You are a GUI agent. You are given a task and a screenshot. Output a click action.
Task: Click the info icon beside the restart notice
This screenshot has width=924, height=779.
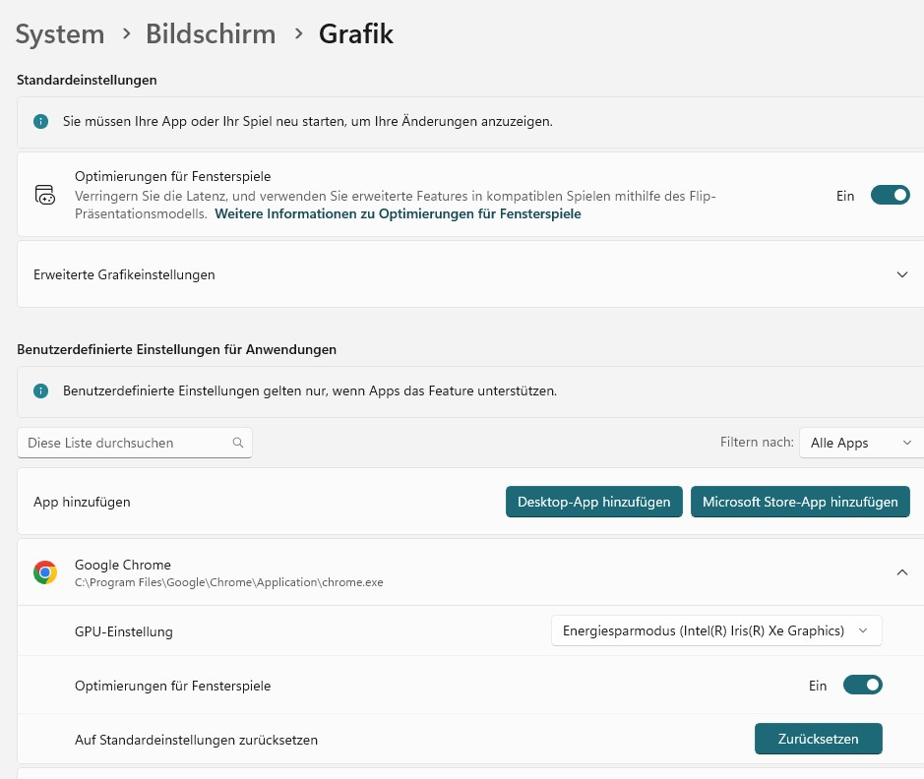point(40,122)
